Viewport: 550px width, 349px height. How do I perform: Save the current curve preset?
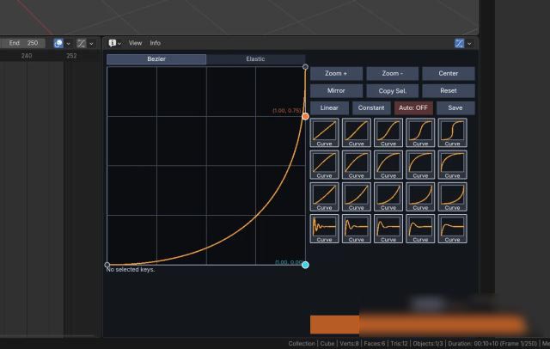[x=455, y=107]
